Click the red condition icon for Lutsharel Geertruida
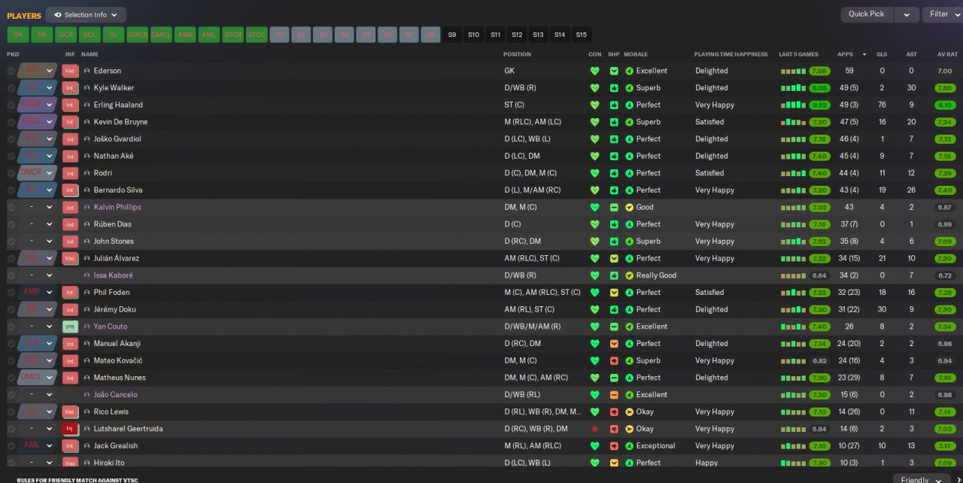 click(595, 429)
